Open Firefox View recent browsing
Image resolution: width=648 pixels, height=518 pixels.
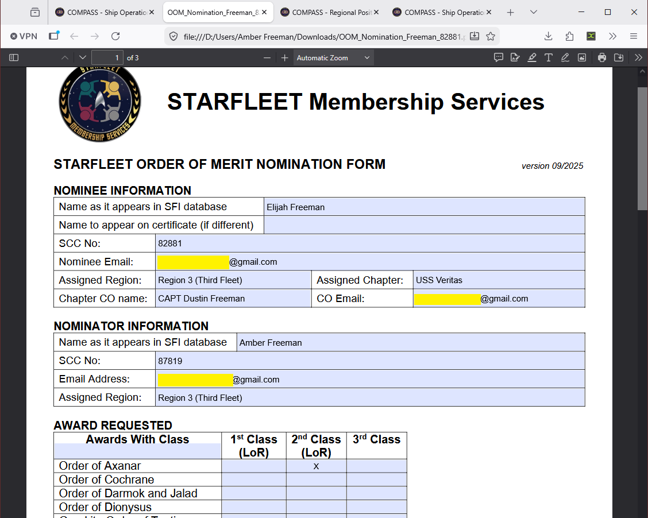point(35,13)
